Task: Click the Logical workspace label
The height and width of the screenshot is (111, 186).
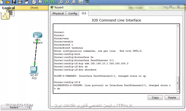Action: click(x=9, y=8)
